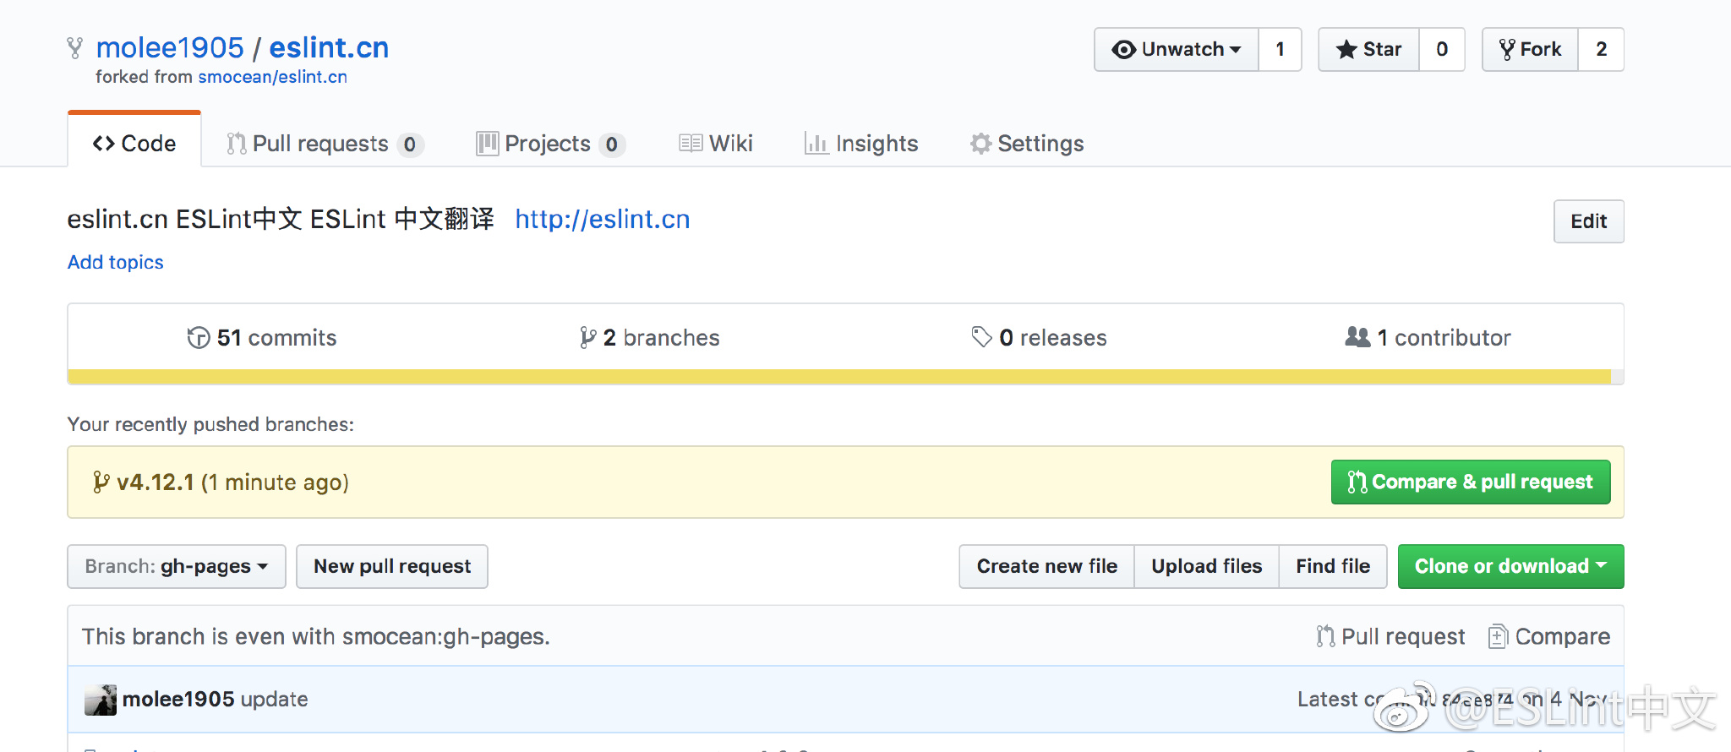Image resolution: width=1731 pixels, height=752 pixels.
Task: Click the releases tag icon
Action: (x=981, y=337)
